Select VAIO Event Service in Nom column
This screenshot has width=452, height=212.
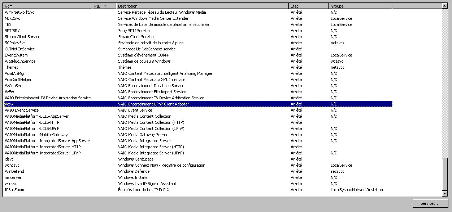click(x=22, y=110)
